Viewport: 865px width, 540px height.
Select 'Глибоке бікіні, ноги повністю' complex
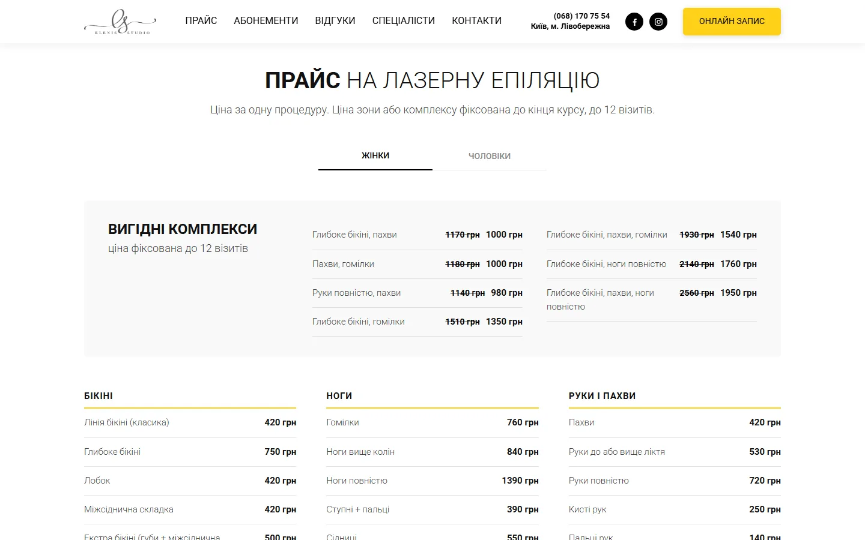[x=652, y=264]
